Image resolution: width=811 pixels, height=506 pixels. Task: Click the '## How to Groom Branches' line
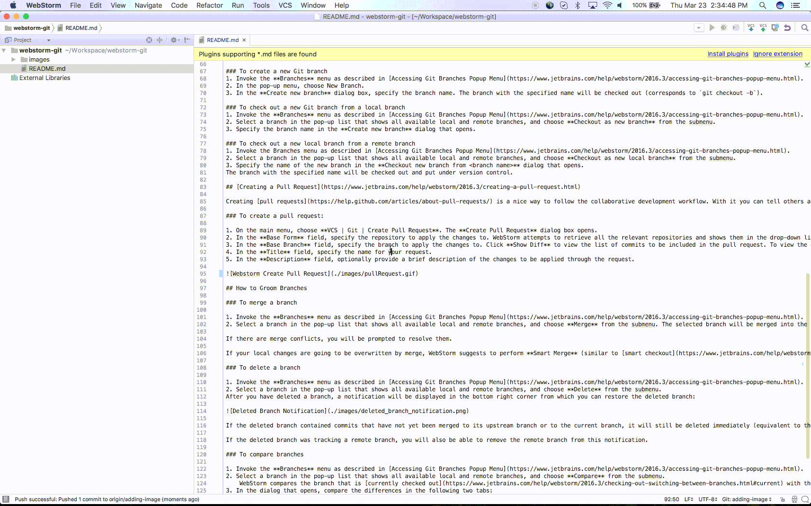pos(266,288)
